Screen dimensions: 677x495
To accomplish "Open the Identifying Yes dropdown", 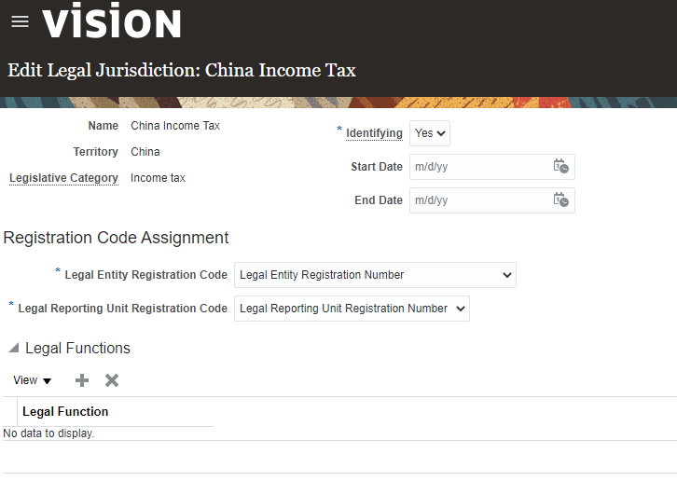I will [430, 133].
